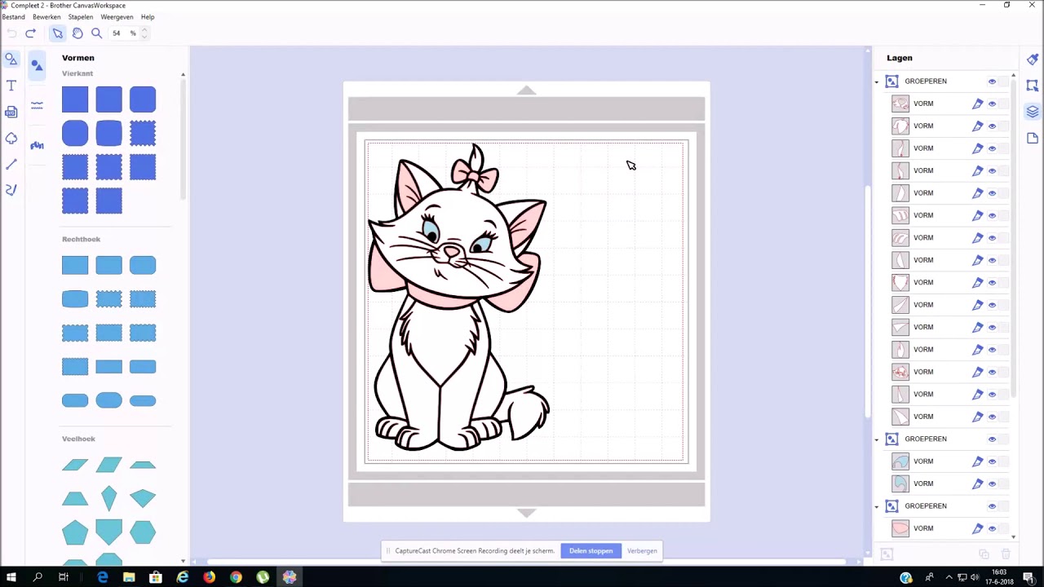Collapse the GROEPEREN group with blue shapes
This screenshot has height=587, width=1044.
[x=877, y=439]
